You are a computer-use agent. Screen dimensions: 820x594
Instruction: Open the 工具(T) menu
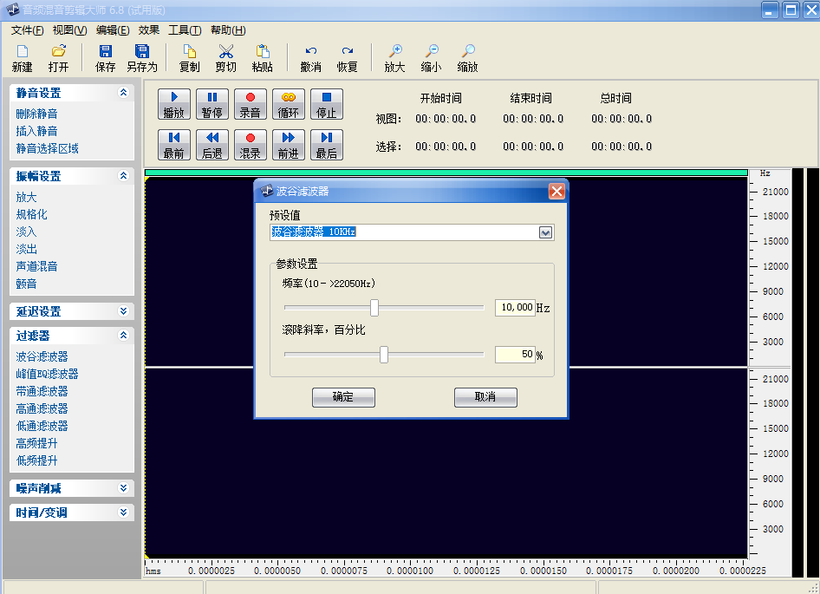[185, 30]
